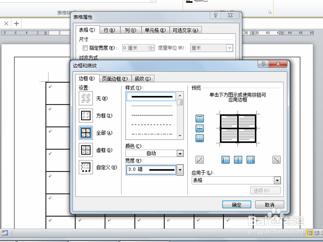
Task: Open help in Table Properties dialog
Action: pos(216,15)
